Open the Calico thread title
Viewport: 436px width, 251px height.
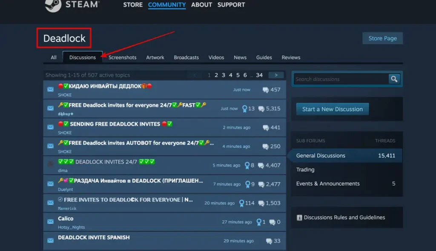[66, 219]
